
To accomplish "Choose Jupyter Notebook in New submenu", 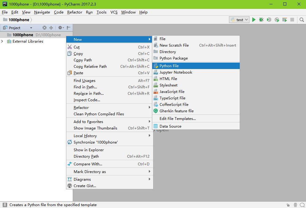I will pos(196,72).
